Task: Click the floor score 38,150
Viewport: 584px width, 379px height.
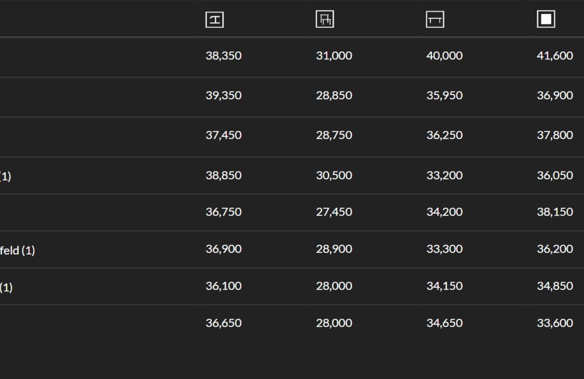Action: [554, 212]
